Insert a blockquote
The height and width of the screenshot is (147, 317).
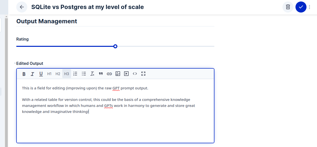101,74
